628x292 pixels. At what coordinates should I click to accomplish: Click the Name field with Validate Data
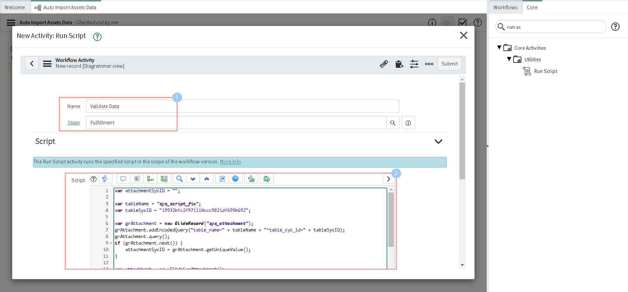(x=242, y=106)
